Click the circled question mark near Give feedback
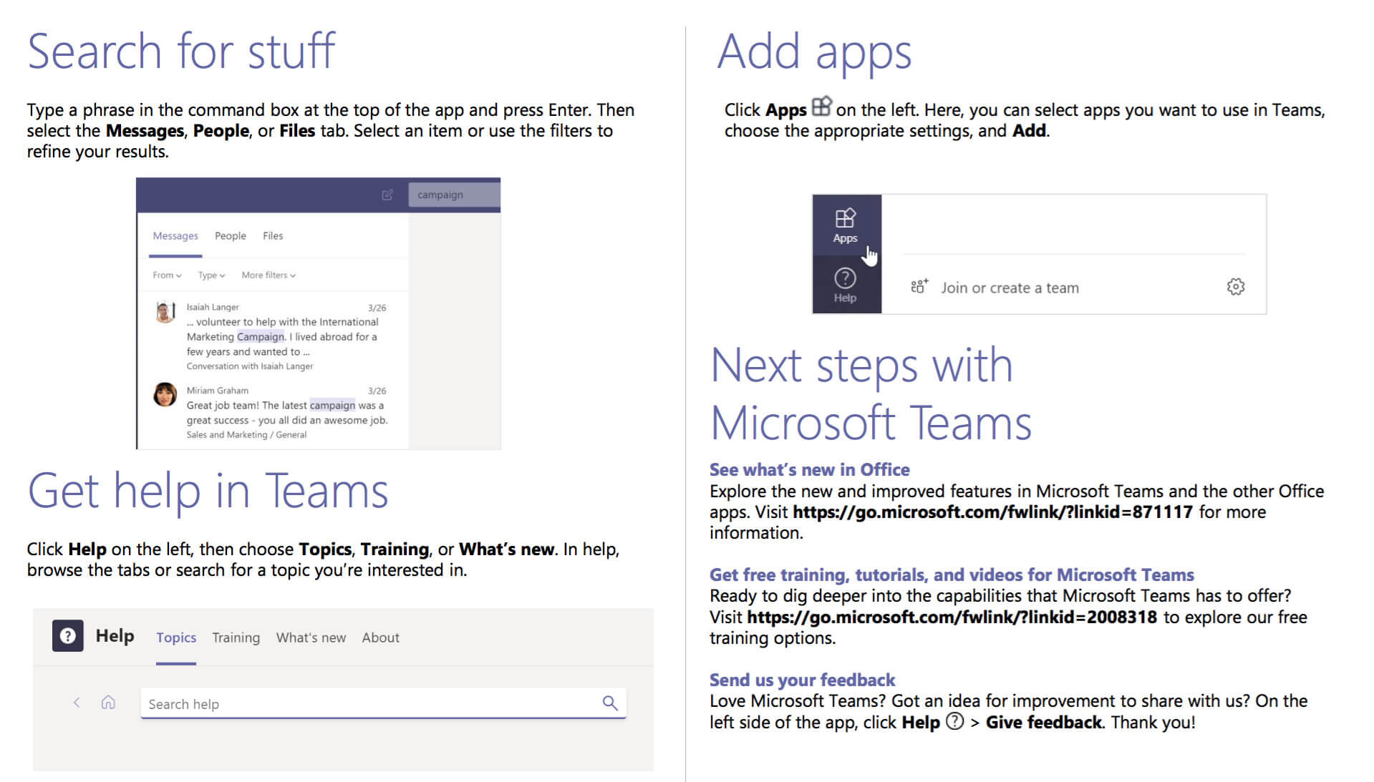This screenshot has height=782, width=1374. point(954,721)
